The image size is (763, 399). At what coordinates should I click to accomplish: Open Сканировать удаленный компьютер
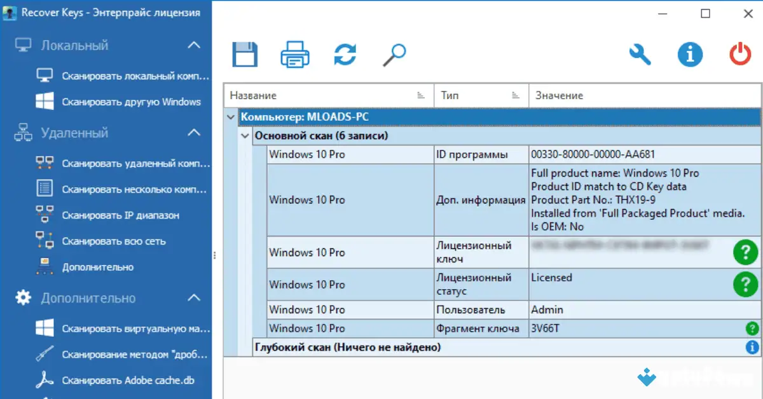point(114,164)
